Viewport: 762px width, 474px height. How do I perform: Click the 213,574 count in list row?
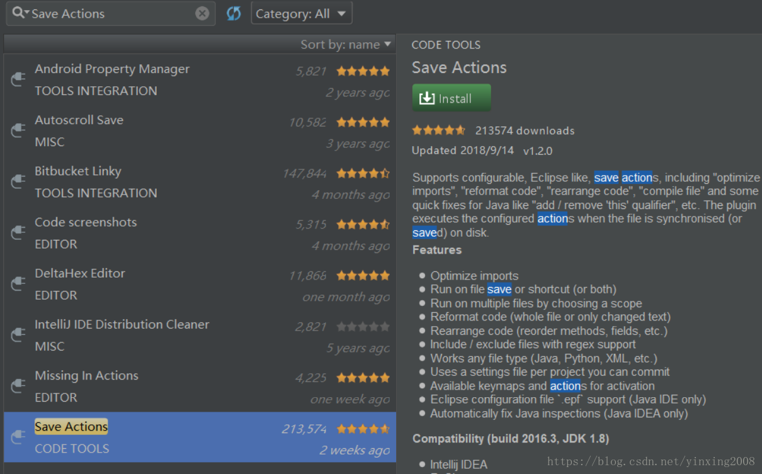(304, 429)
